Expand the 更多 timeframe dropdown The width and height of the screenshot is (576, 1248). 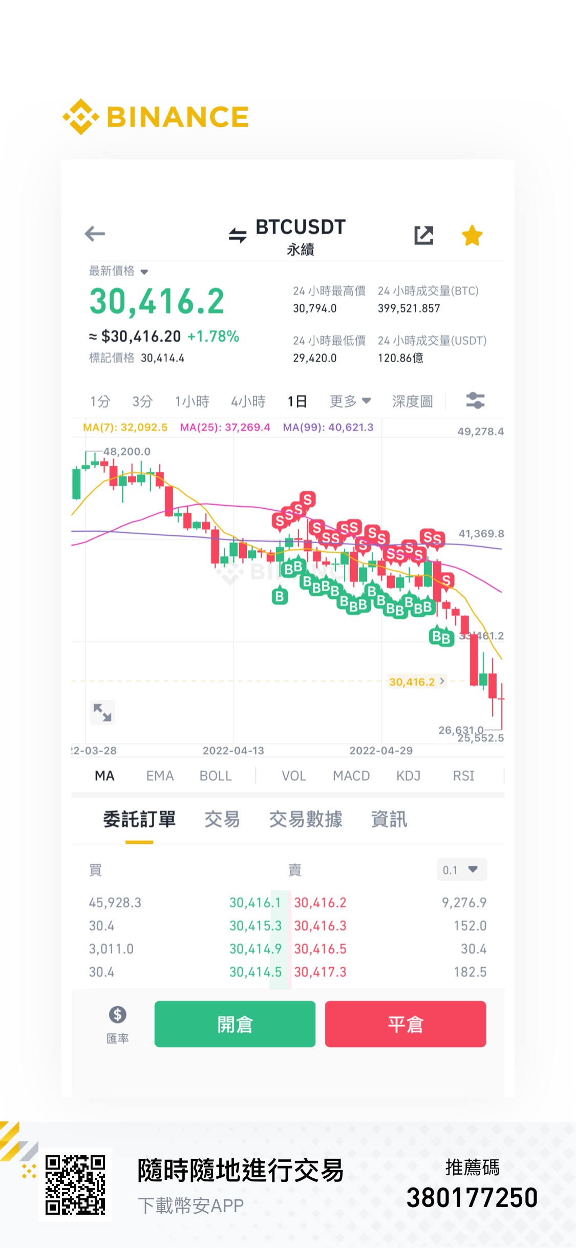pos(350,401)
